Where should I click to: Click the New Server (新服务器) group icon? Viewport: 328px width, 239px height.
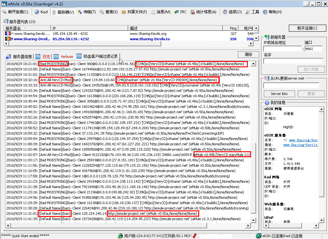pos(267,37)
